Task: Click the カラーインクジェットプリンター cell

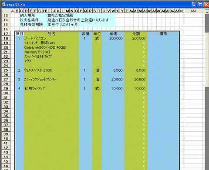Action: (x=40, y=80)
